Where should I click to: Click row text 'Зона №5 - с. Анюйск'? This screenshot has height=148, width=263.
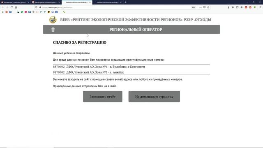click(109, 72)
